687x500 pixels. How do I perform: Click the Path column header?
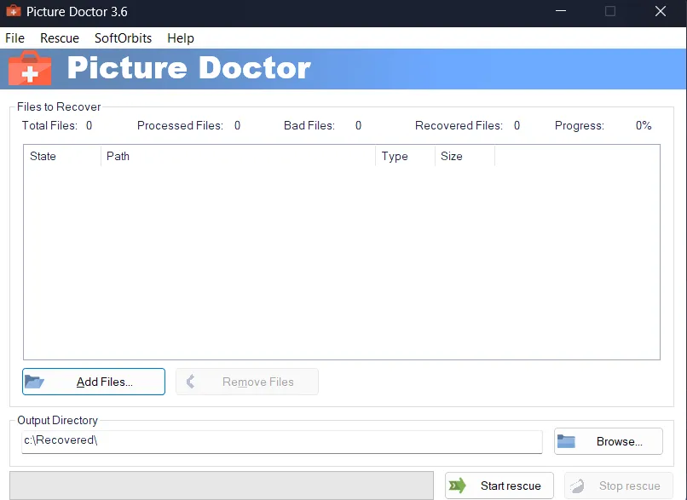point(118,156)
